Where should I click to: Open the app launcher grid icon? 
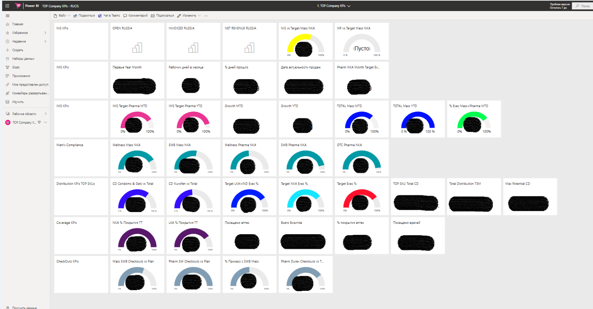pyautogui.click(x=7, y=6)
